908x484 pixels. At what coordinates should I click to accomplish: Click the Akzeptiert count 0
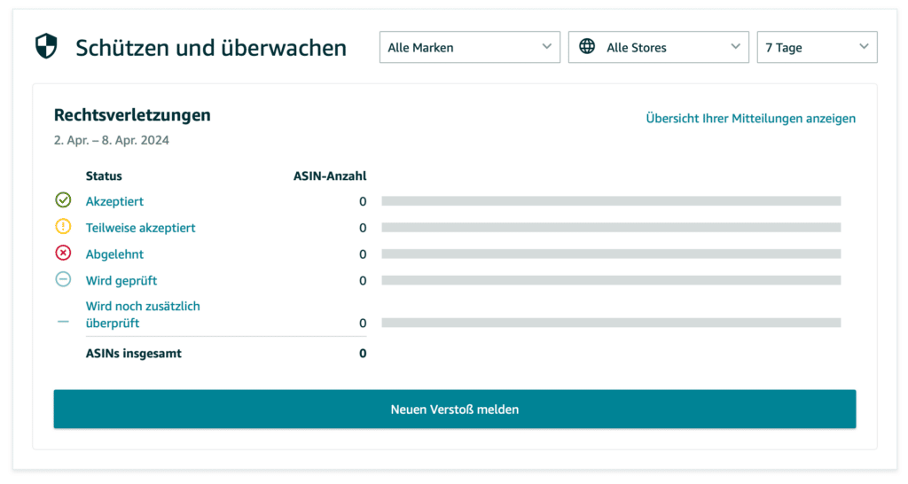[363, 201]
